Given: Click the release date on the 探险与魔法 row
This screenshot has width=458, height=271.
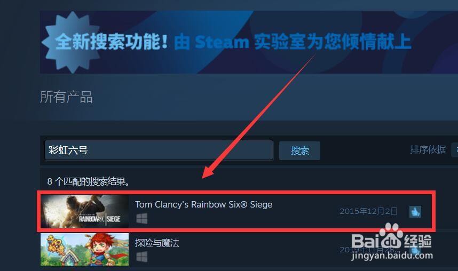Looking at the screenshot, I should [368, 250].
